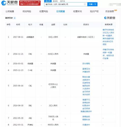Click the amount 7000万人民币

pos(53,118)
